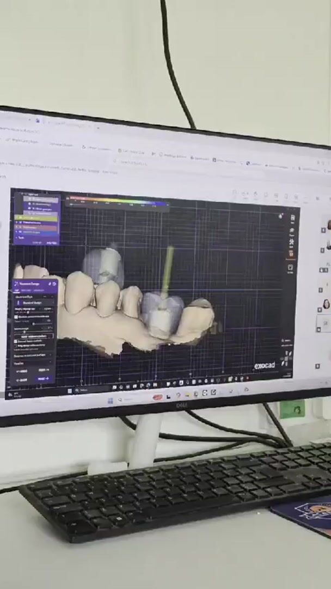Screen dimensions: 331x589
Task: Click the wand icon in Abutment Design header
Action: tap(16, 284)
